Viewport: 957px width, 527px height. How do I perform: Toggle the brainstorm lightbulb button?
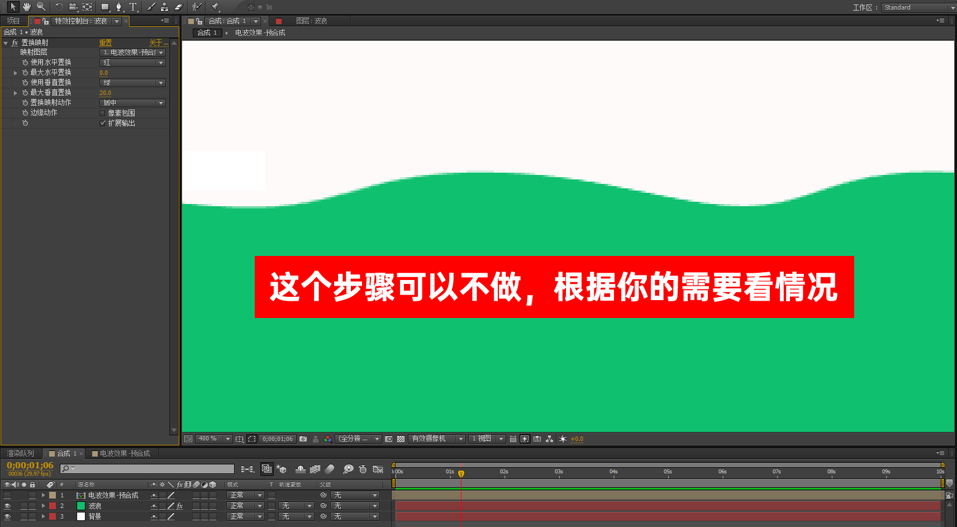coord(348,469)
